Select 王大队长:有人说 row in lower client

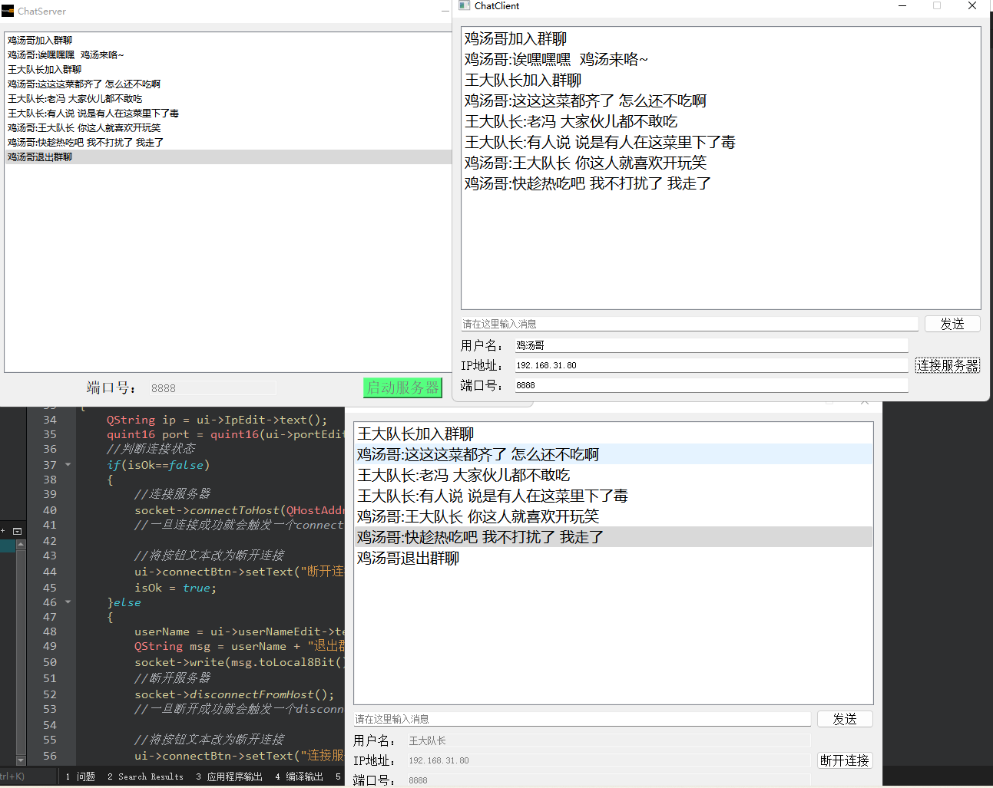tap(614, 496)
